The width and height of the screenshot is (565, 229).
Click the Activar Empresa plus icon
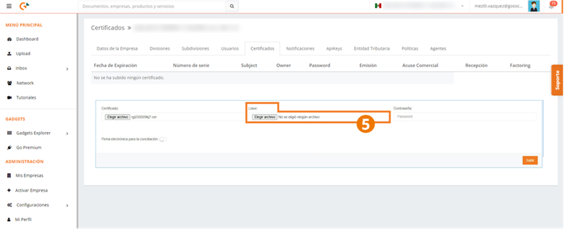(x=9, y=190)
